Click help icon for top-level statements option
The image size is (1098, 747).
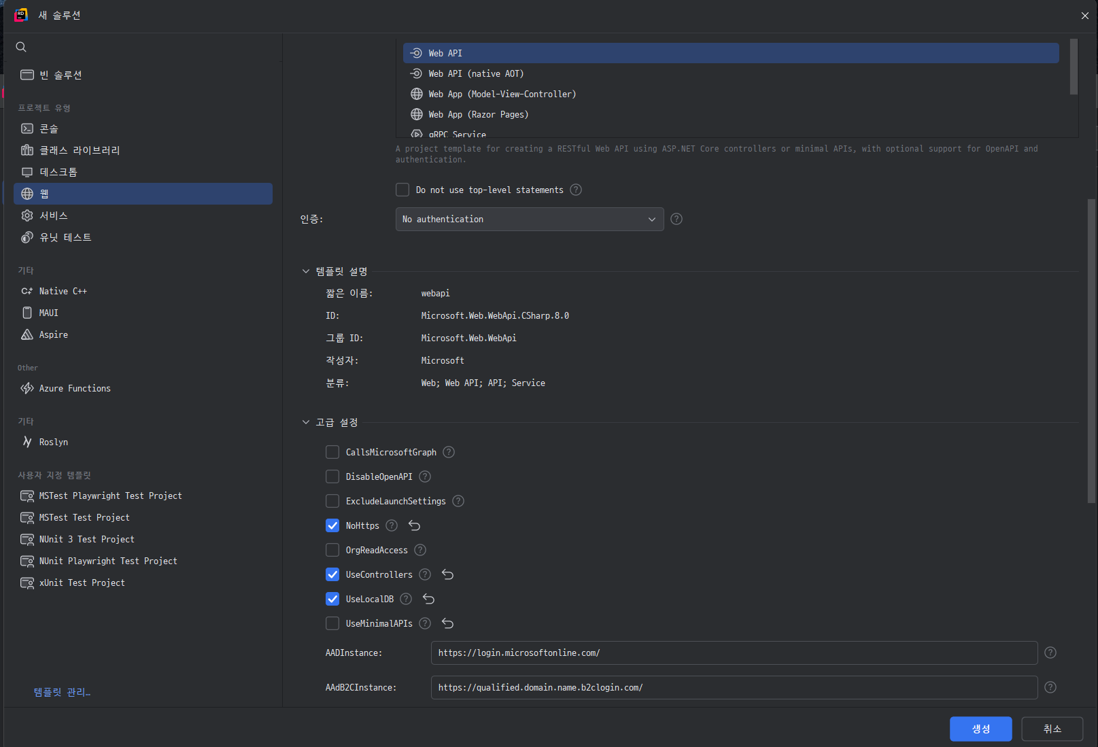576,190
